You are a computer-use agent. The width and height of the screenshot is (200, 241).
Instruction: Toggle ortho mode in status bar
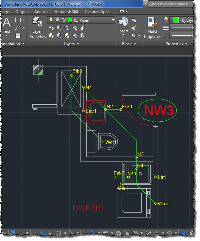[x=51, y=233]
